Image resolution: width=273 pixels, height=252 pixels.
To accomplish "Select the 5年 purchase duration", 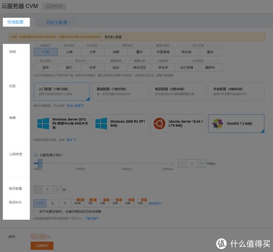I will click(140, 203).
